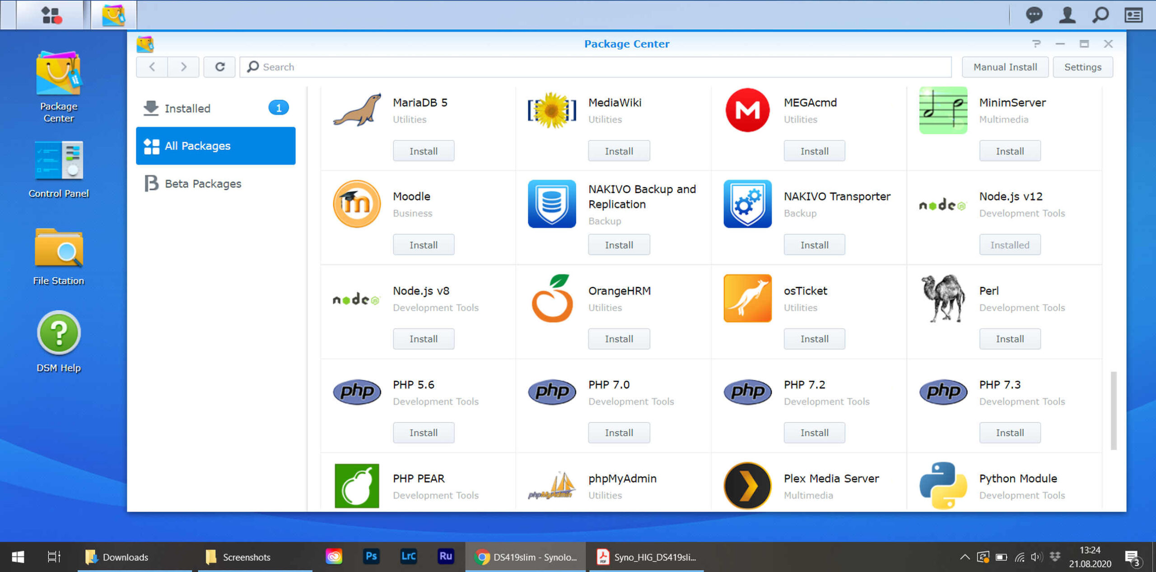
Task: Click the PHP PEAR pear icon
Action: click(x=357, y=486)
